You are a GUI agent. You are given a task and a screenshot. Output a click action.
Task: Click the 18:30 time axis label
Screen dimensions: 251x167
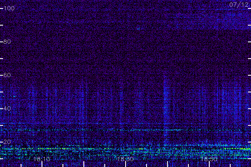tap(125, 159)
